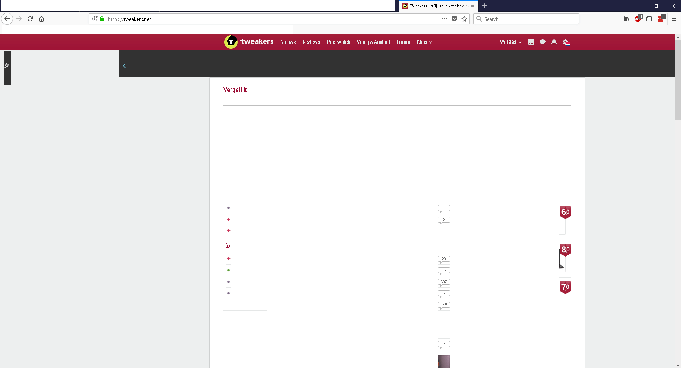Image resolution: width=681 pixels, height=368 pixels.
Task: Click the 7,0 review score badge
Action: [565, 287]
